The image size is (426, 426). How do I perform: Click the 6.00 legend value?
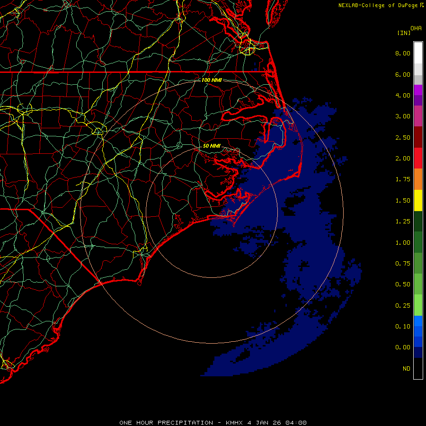[403, 74]
